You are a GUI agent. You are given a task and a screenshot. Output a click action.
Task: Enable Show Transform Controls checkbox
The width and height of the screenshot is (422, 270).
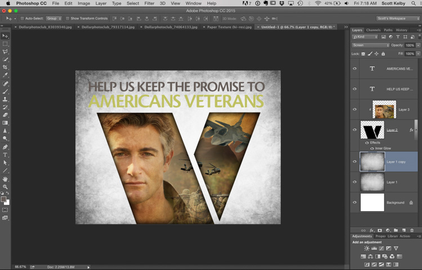(68, 19)
